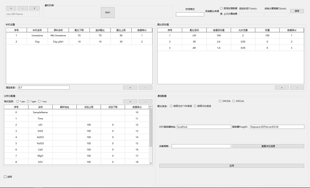Select the Clay cell in 料机名称 column
The height and width of the screenshot is (188, 310).
tap(37, 42)
